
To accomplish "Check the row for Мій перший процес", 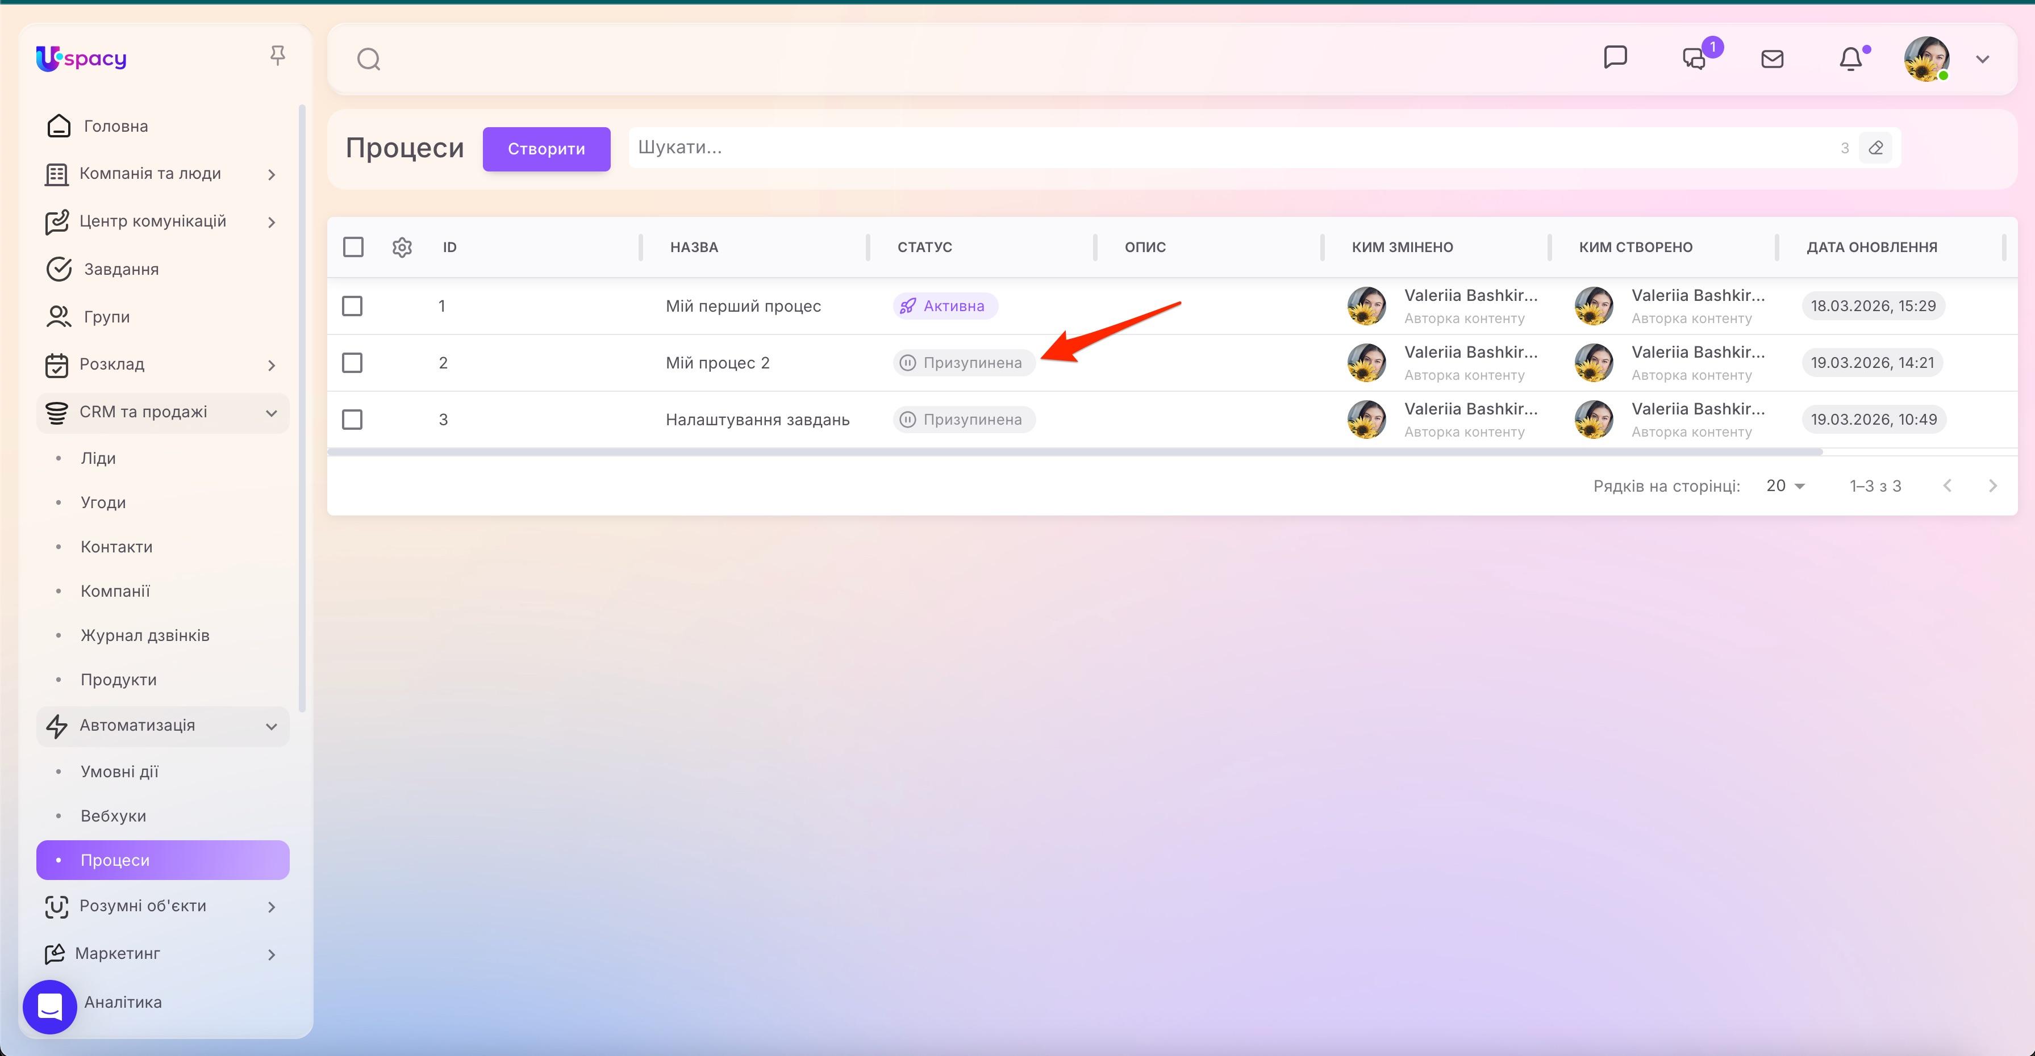I will point(352,306).
